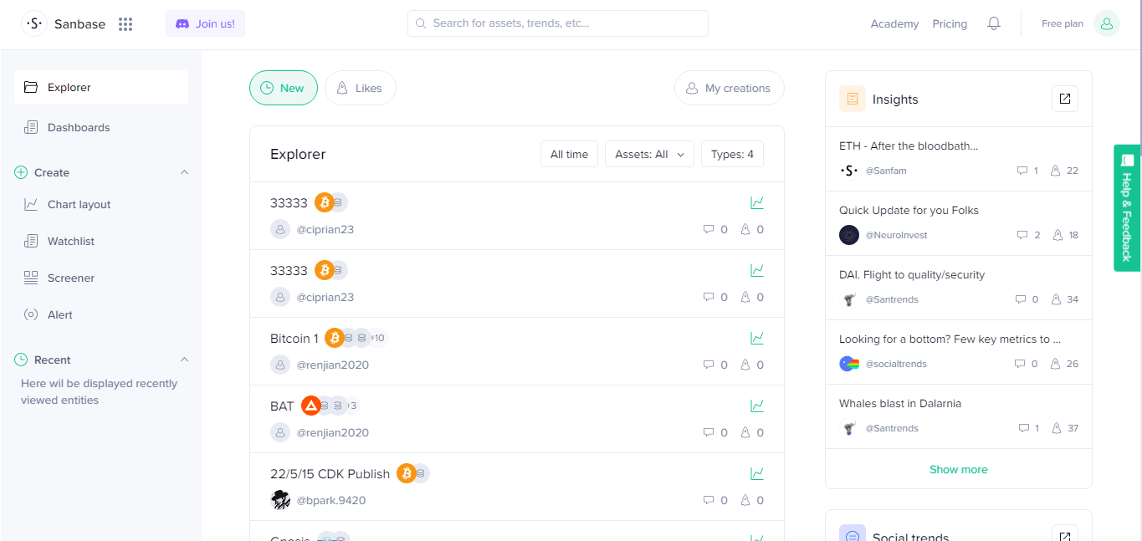Switch to the Likes tab
Viewport: 1142px width, 541px height.
point(361,88)
